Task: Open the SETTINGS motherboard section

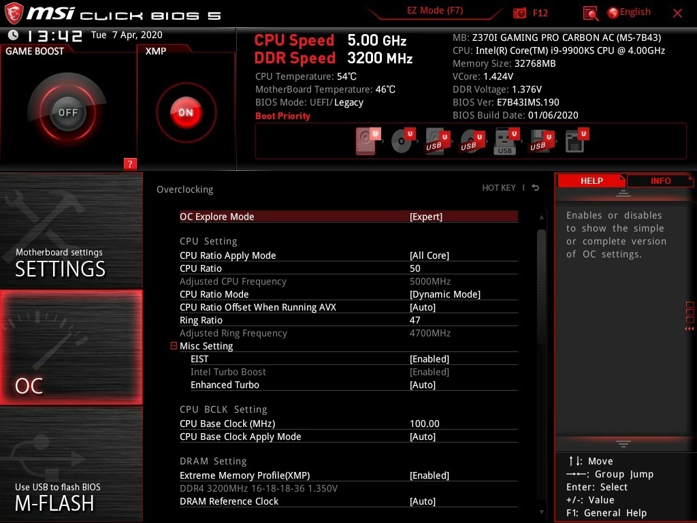Action: [x=71, y=230]
